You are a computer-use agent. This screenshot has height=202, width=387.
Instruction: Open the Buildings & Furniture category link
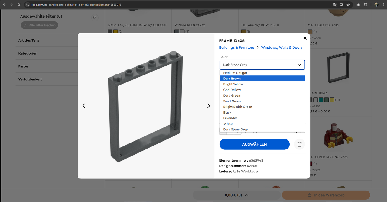(236, 47)
